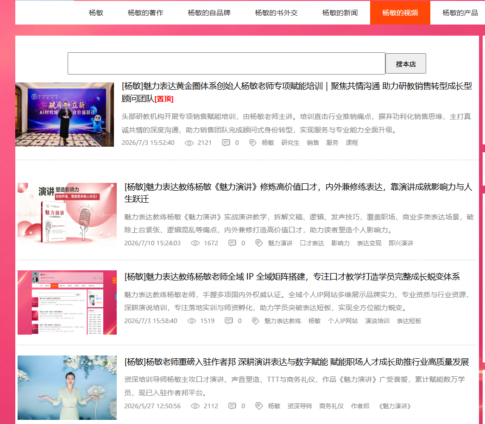Select the 《魅力演讲》 tag in last article
The image size is (485, 424).
[x=395, y=406]
